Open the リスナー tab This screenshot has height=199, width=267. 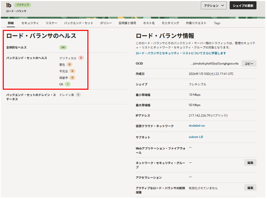click(x=51, y=23)
